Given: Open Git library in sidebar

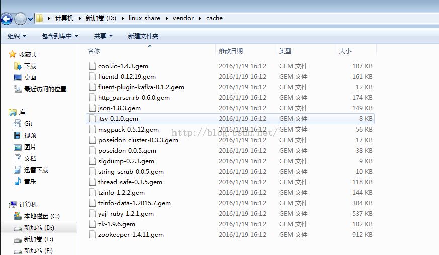Looking at the screenshot, I should pos(28,124).
